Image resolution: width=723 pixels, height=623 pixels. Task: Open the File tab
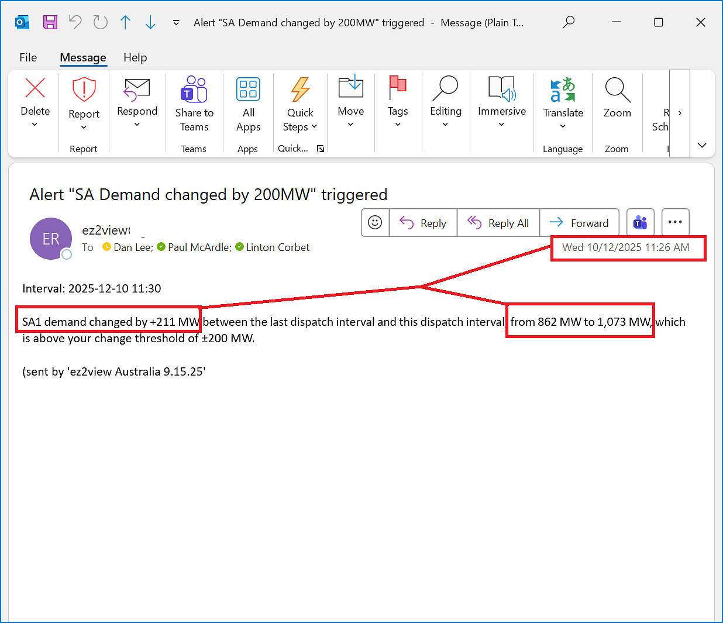click(x=28, y=57)
